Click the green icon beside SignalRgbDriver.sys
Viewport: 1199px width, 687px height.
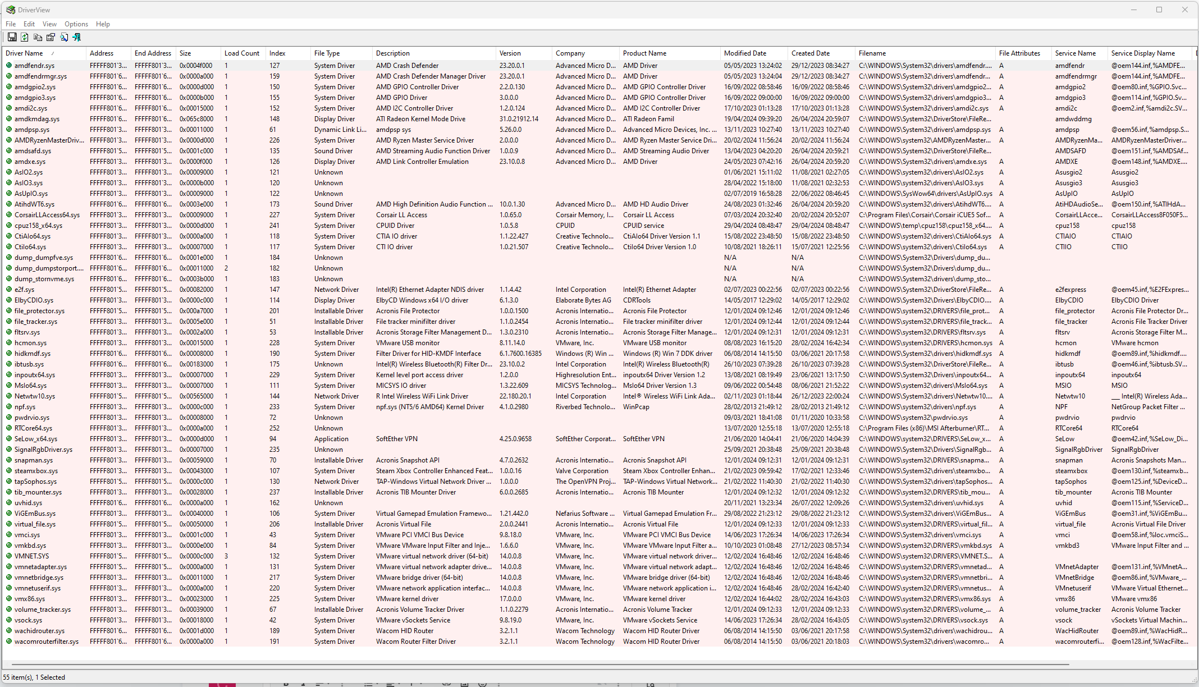coord(9,449)
